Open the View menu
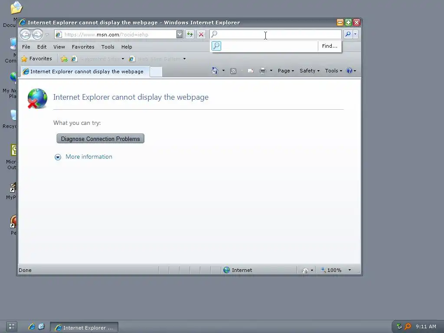 pyautogui.click(x=59, y=47)
